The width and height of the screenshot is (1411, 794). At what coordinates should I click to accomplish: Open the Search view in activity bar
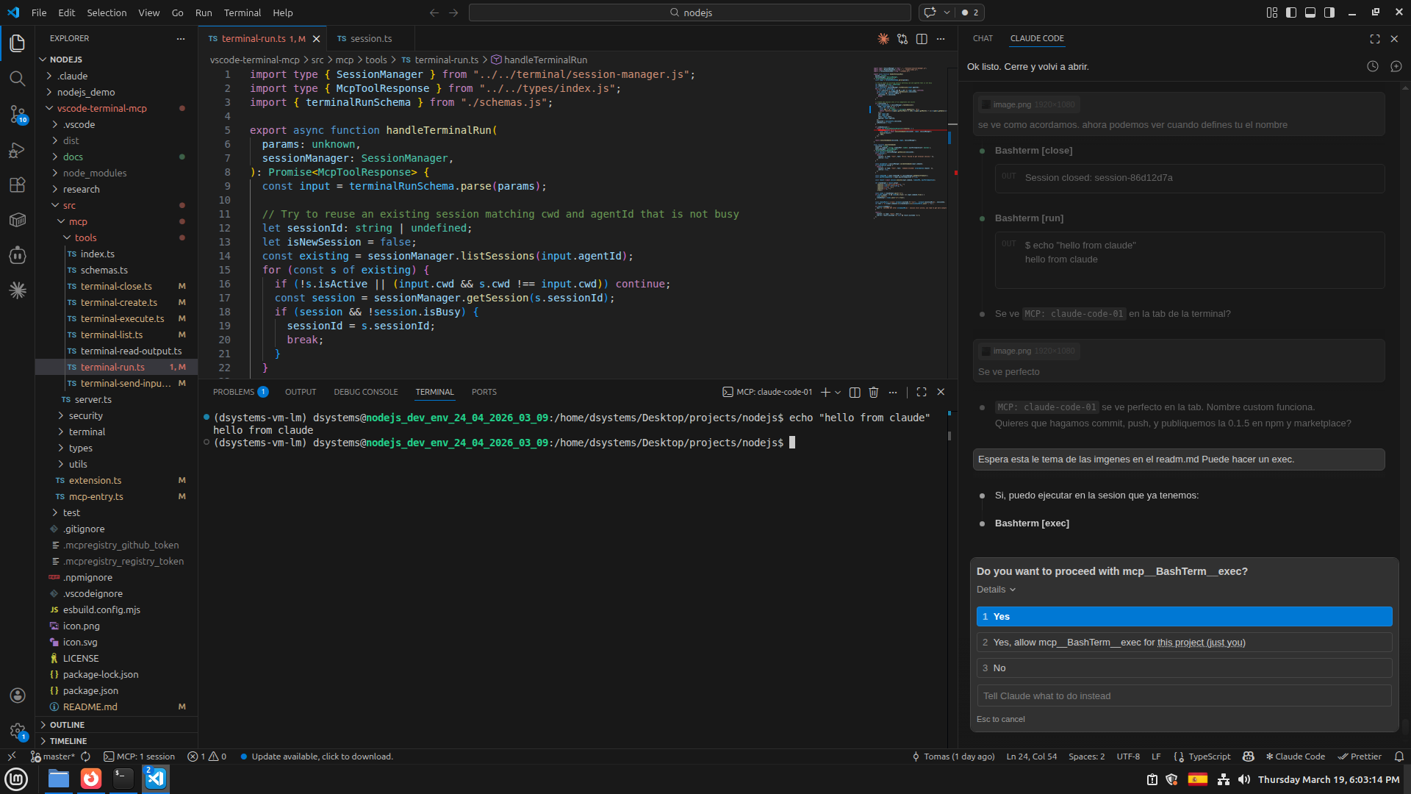click(17, 78)
